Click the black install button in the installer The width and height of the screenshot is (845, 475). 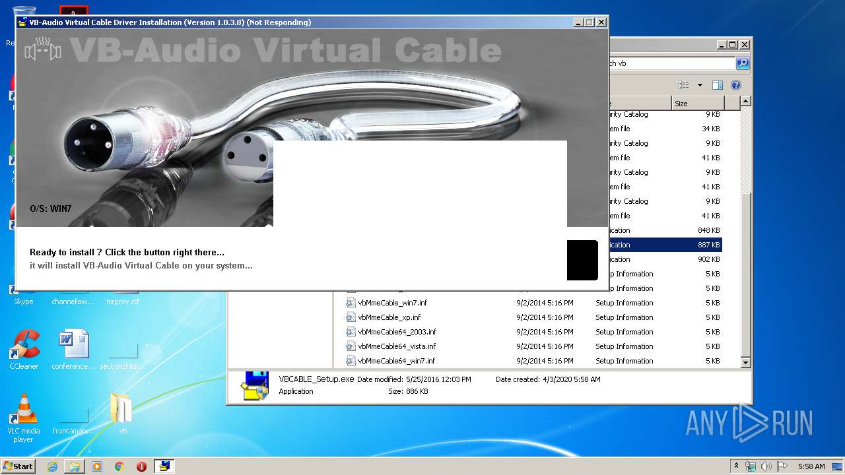pos(582,260)
